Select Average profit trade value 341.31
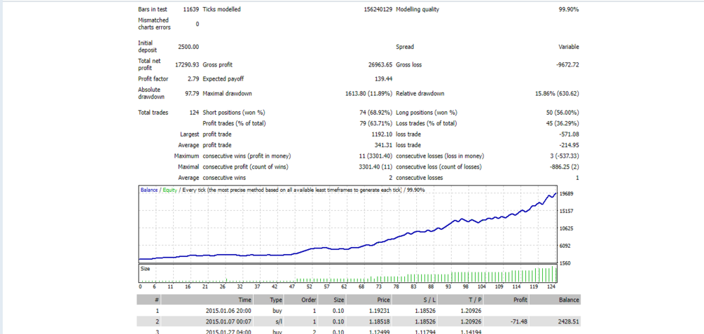 [x=383, y=145]
